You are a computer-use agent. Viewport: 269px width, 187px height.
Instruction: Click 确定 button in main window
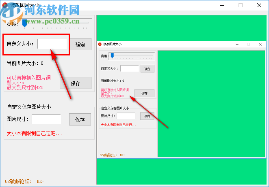click(x=80, y=44)
